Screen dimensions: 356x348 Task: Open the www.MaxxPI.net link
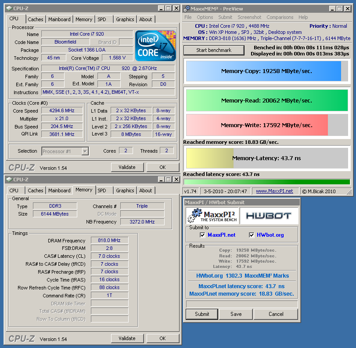(x=274, y=191)
